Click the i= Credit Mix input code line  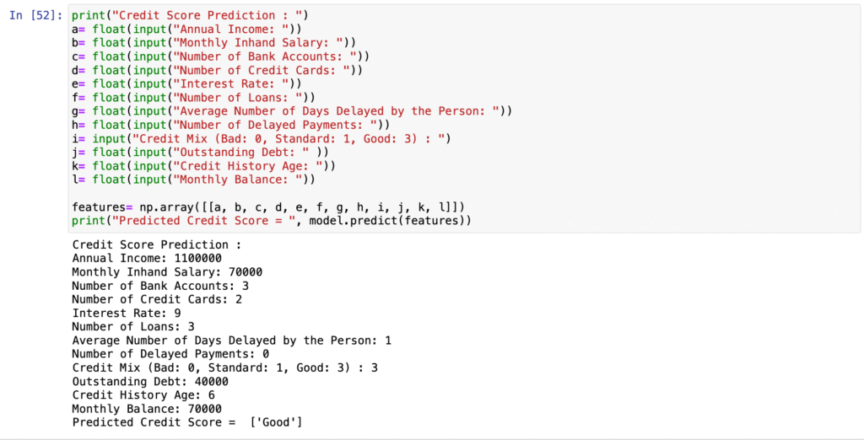coord(262,139)
